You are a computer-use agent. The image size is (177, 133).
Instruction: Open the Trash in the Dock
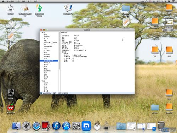(161, 126)
